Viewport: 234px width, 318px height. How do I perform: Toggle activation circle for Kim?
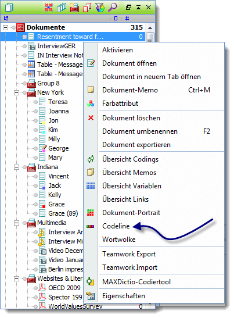coord(35,130)
